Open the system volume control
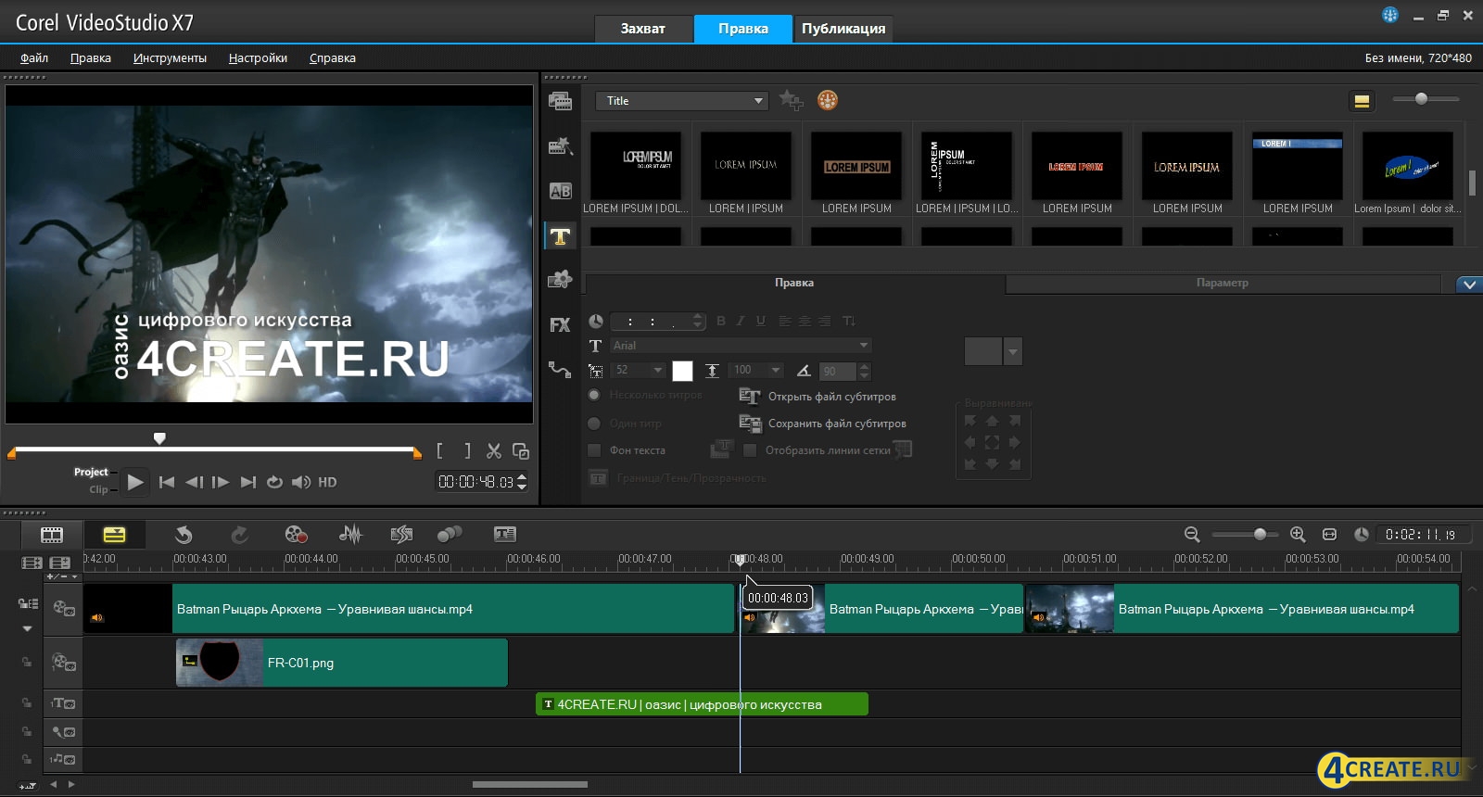The width and height of the screenshot is (1483, 797). (x=301, y=482)
